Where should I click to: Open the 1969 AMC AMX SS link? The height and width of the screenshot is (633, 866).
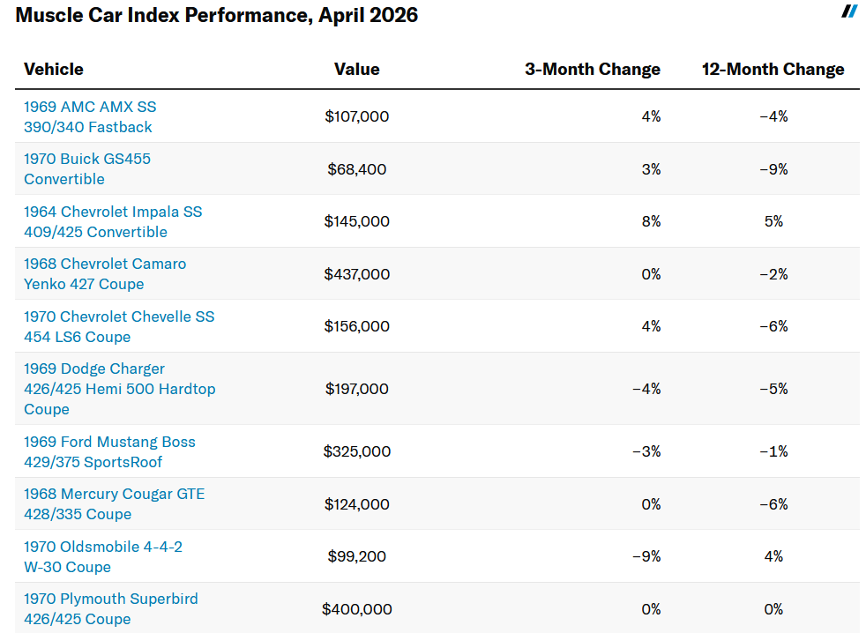(89, 116)
